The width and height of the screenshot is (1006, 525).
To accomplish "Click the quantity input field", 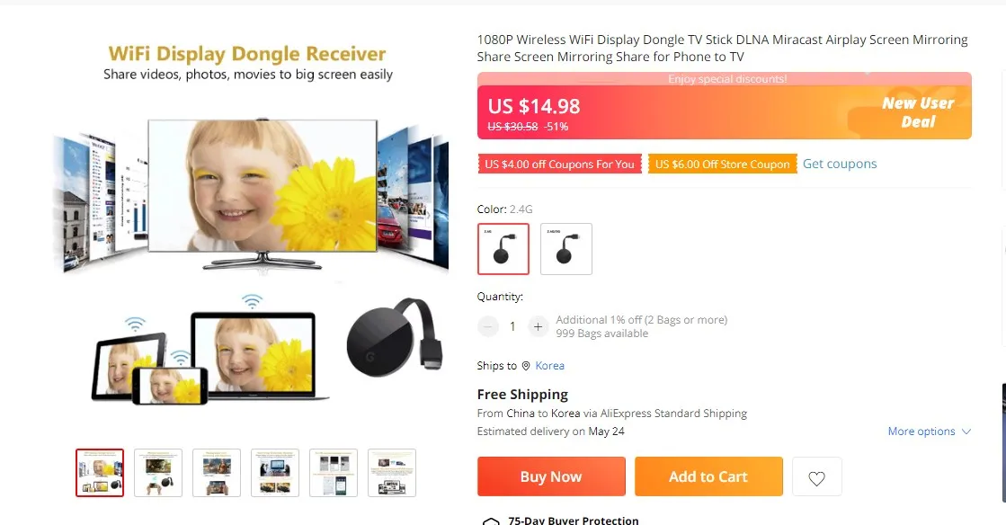I will [x=512, y=326].
